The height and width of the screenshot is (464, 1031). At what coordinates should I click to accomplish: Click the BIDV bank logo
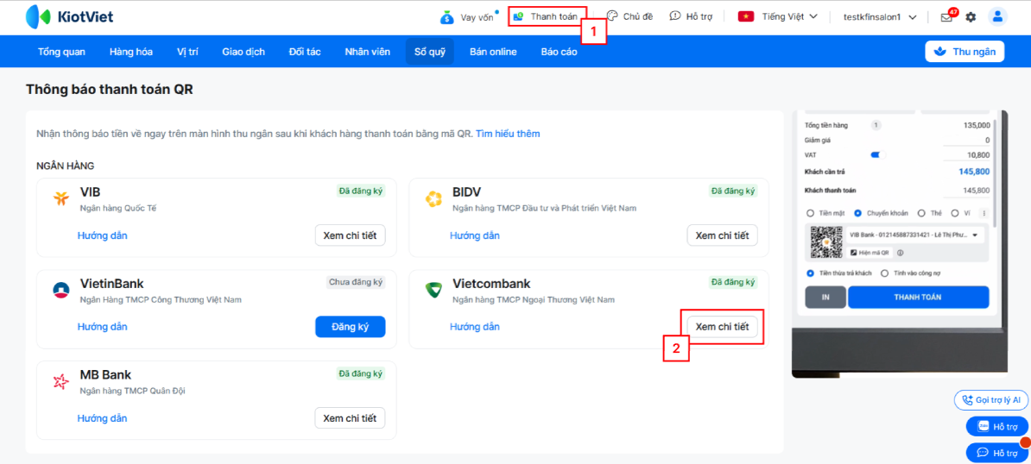(433, 199)
